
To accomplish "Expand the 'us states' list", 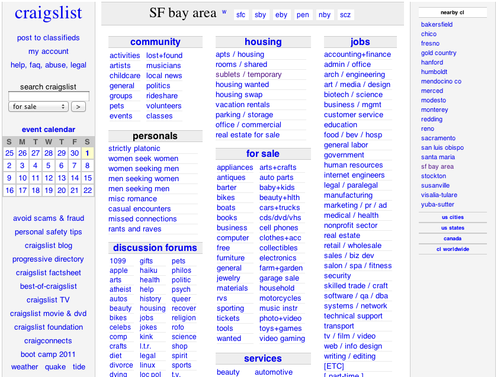I will pyautogui.click(x=453, y=228).
